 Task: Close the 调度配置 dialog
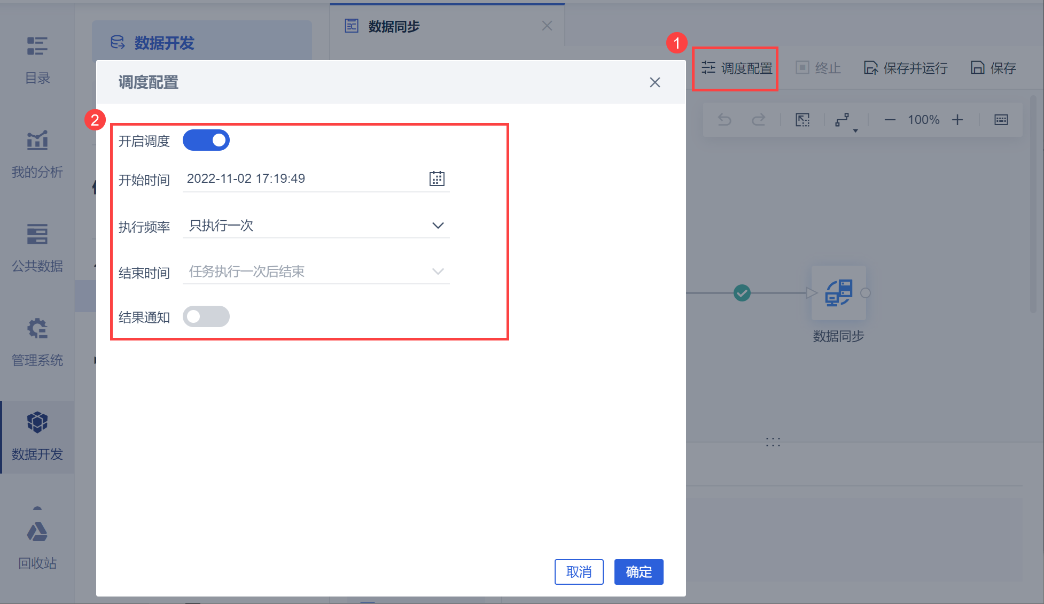tap(655, 82)
